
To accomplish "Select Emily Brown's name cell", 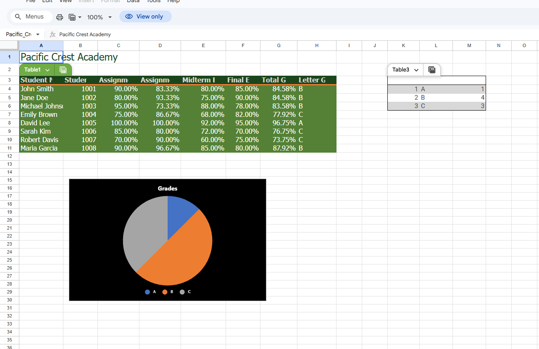I will pos(41,114).
